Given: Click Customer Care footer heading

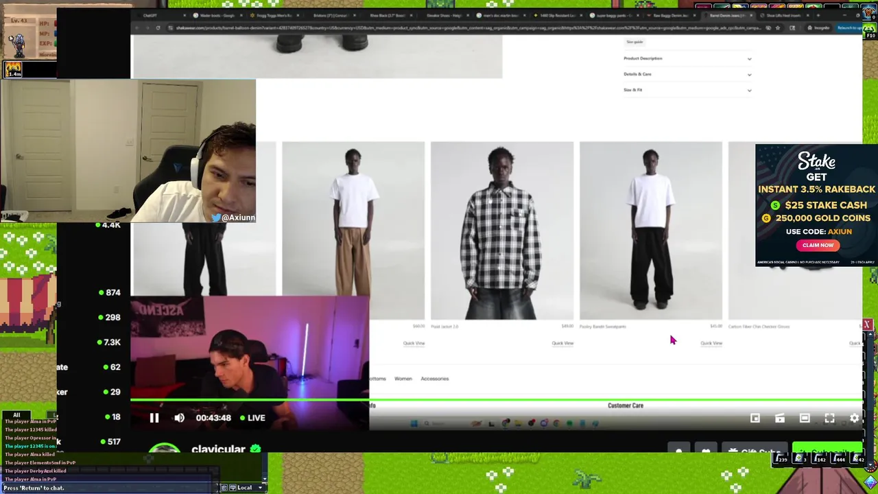Looking at the screenshot, I should (626, 405).
